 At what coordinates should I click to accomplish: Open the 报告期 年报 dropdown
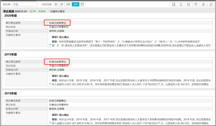tap(25, 4)
